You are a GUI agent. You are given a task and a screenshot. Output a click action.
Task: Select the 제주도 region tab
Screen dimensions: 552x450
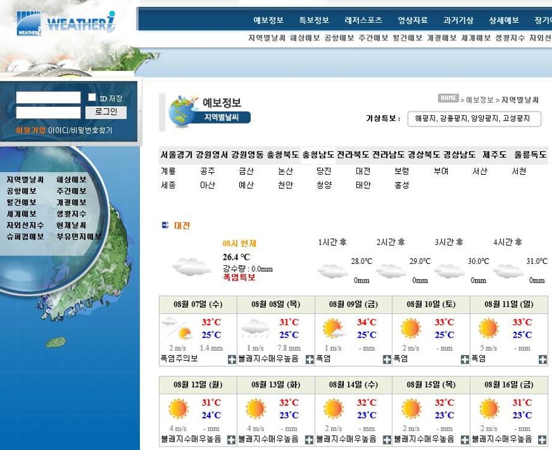coord(494,155)
